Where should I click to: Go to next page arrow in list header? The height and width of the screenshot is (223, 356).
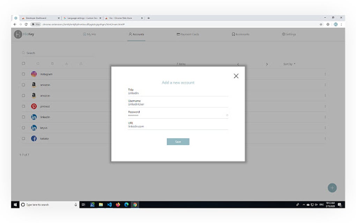[x=267, y=64]
